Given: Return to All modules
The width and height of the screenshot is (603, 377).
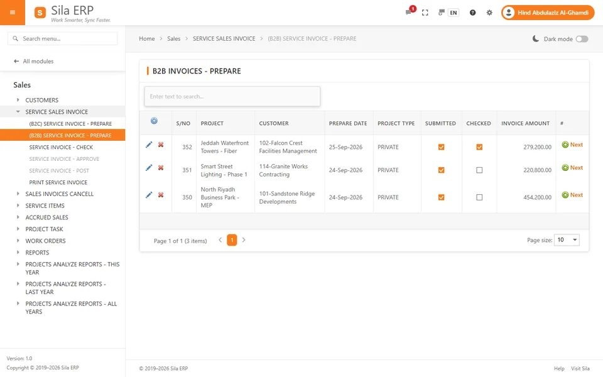Looking at the screenshot, I should [x=38, y=61].
